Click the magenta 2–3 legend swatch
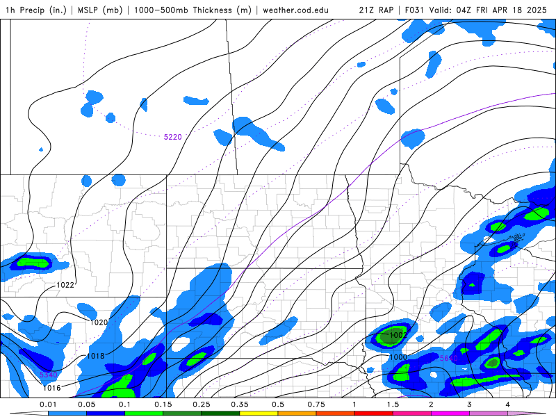Viewport: 556px width, 417px height. click(450, 413)
